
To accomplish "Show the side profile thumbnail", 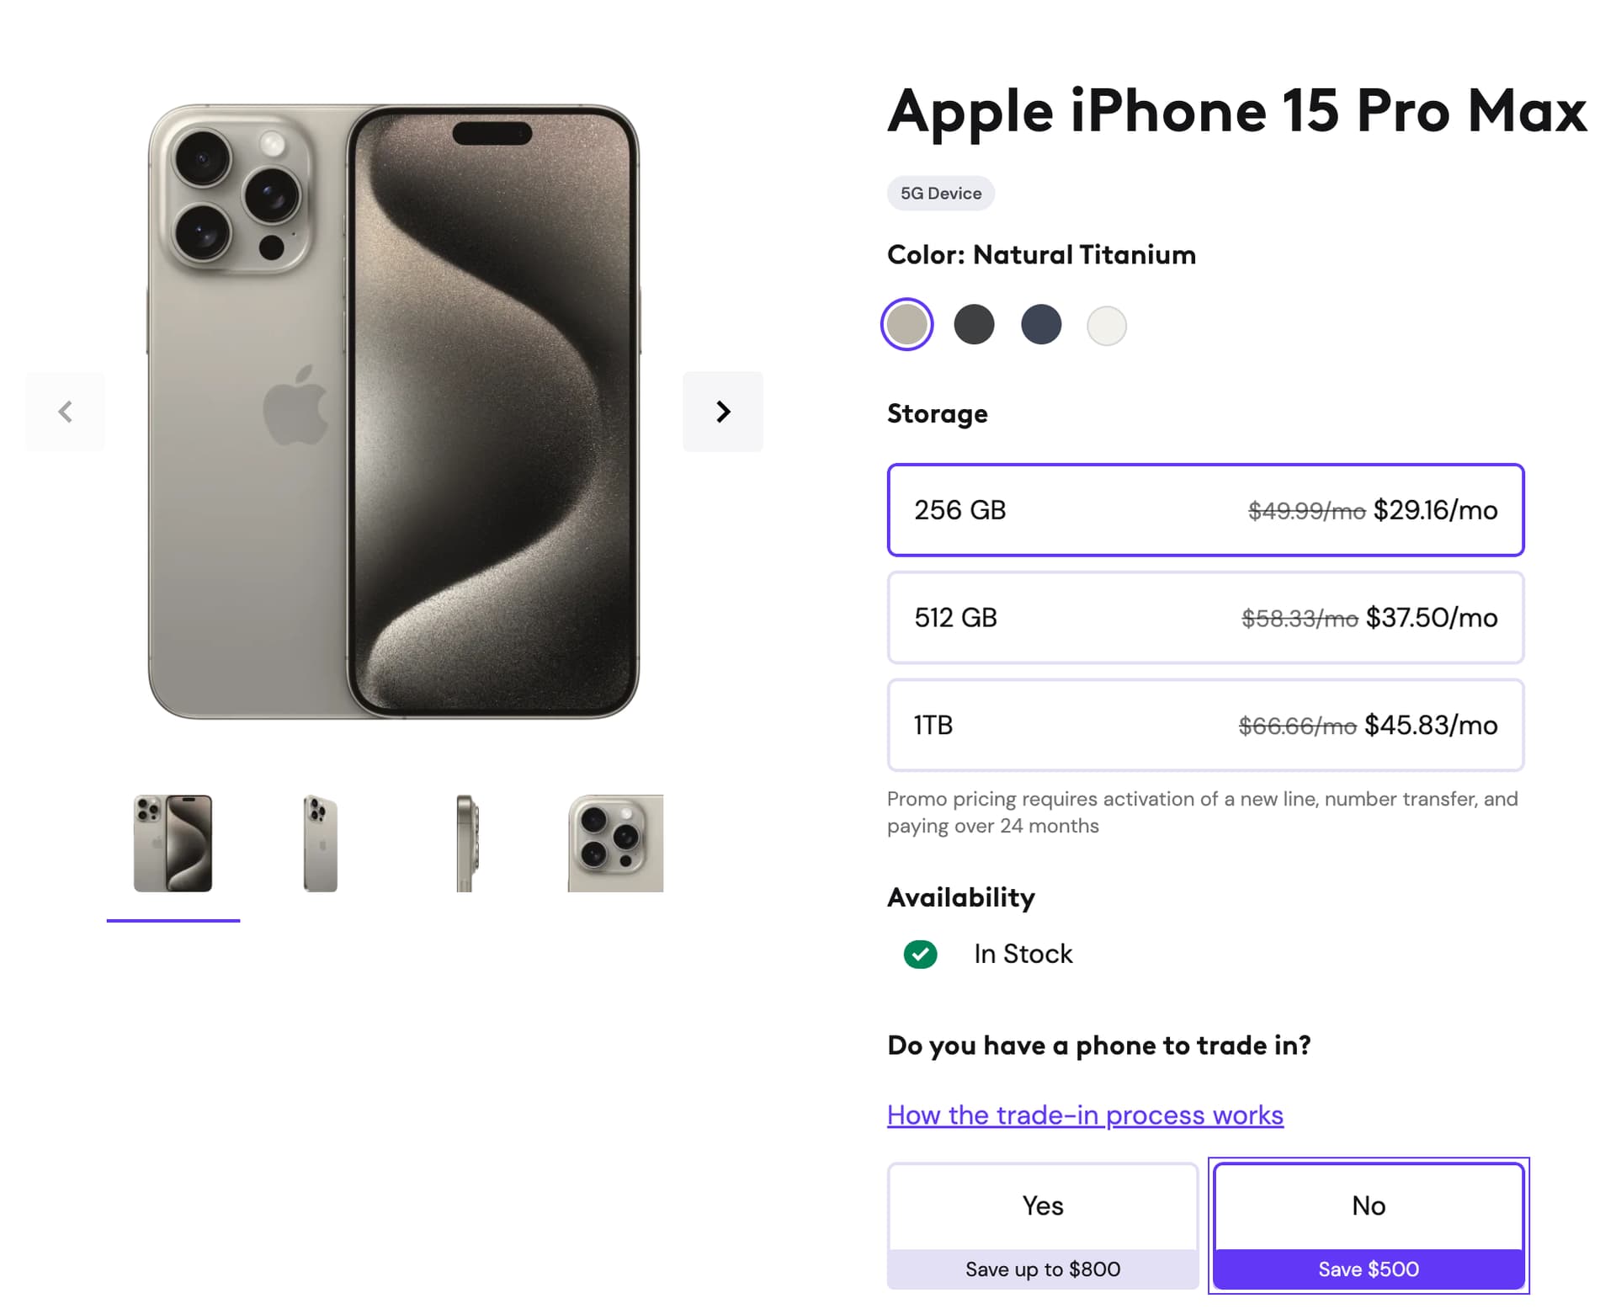I will pos(467,843).
